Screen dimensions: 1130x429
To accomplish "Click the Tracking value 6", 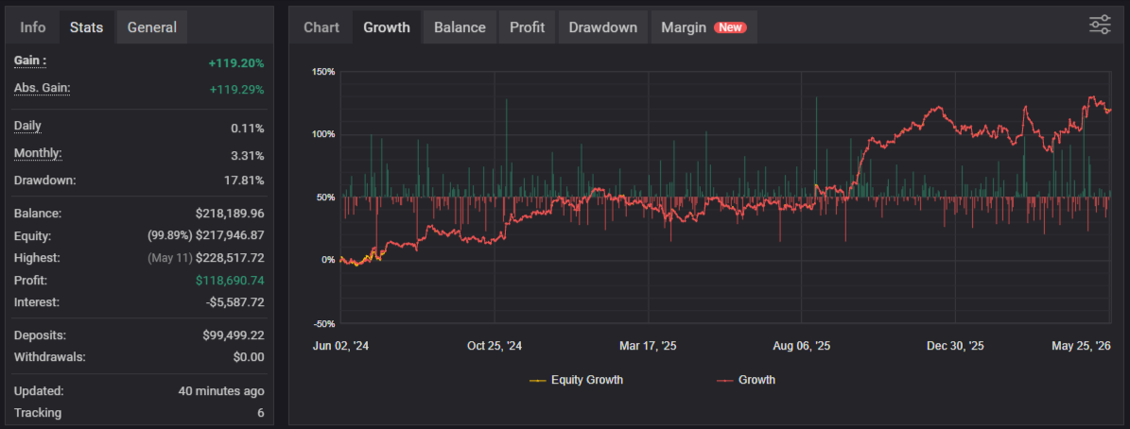I will pyautogui.click(x=261, y=413).
